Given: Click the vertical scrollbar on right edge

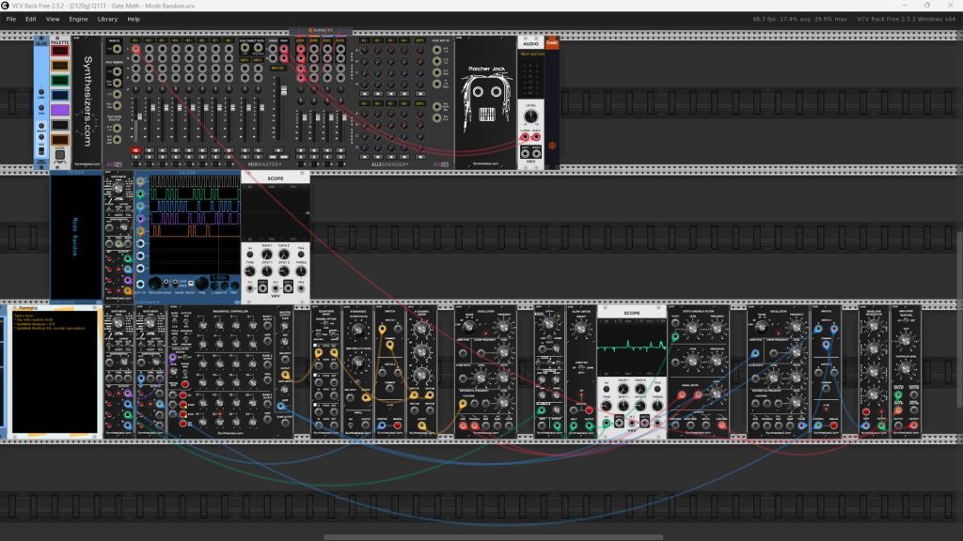Looking at the screenshot, I should tap(959, 319).
